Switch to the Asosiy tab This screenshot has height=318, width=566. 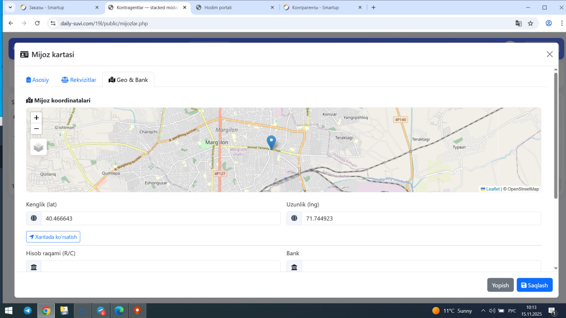tap(38, 80)
